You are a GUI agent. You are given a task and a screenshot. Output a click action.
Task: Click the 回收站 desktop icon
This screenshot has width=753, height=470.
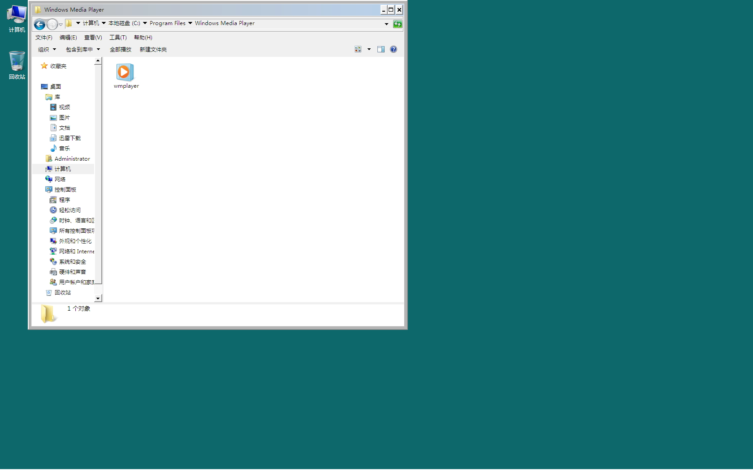(17, 65)
